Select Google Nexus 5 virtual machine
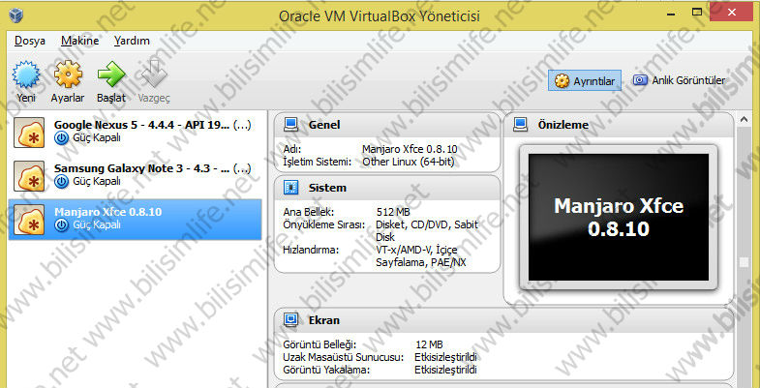 click(136, 132)
